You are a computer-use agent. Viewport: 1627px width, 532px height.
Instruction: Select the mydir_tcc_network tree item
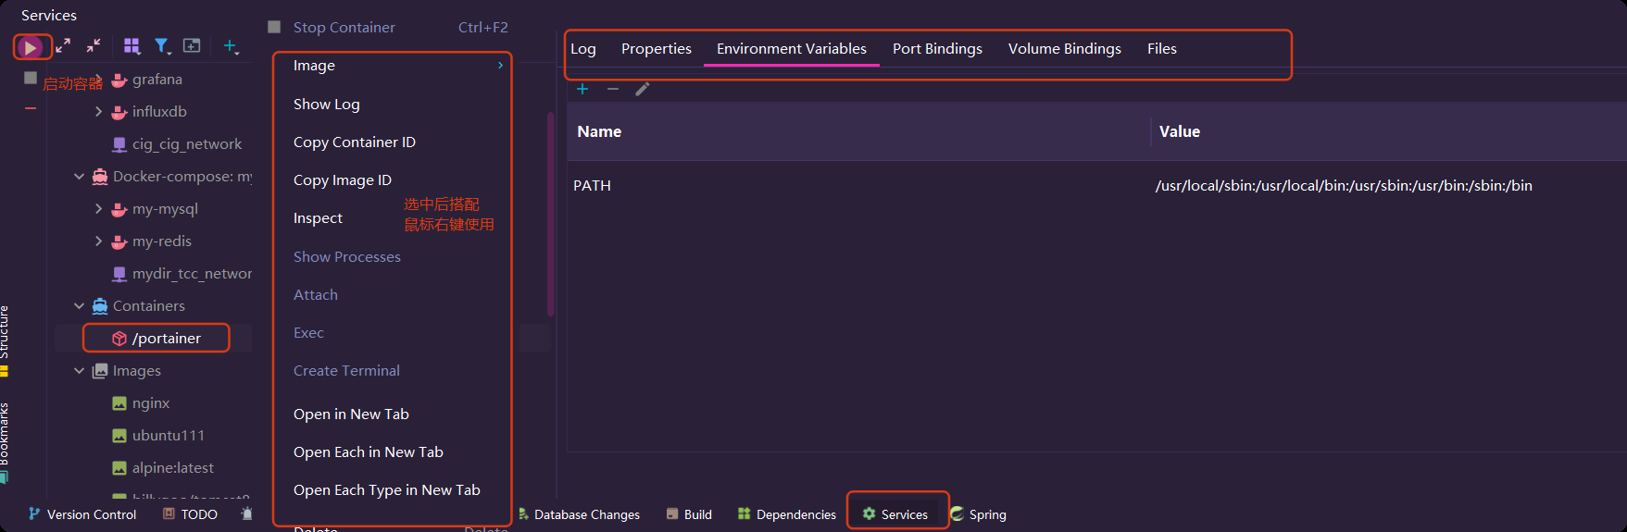(192, 274)
